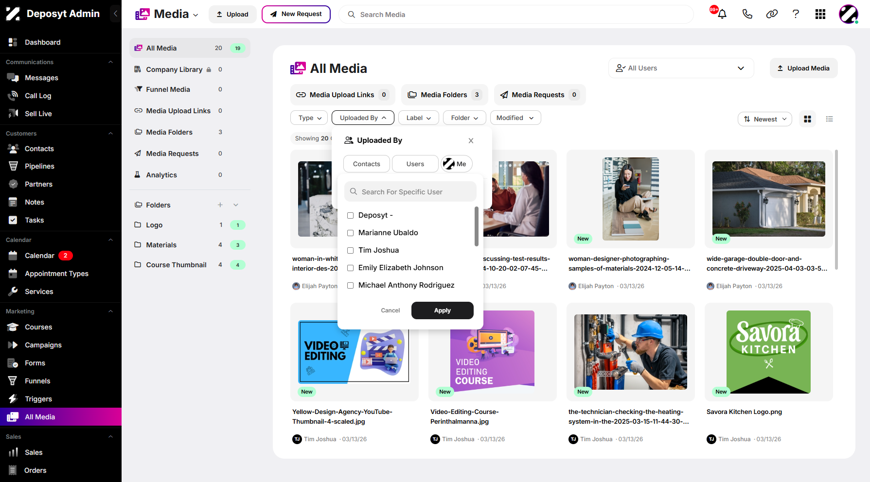Open the phone dialer icon
870x482 pixels.
(747, 14)
